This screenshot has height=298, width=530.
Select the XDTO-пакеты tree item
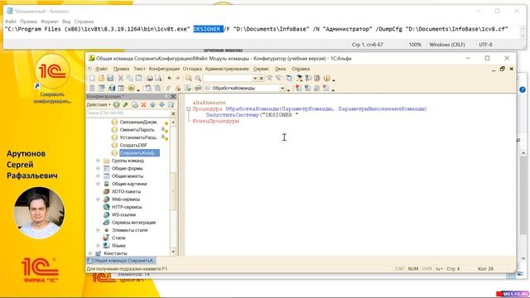pyautogui.click(x=126, y=191)
